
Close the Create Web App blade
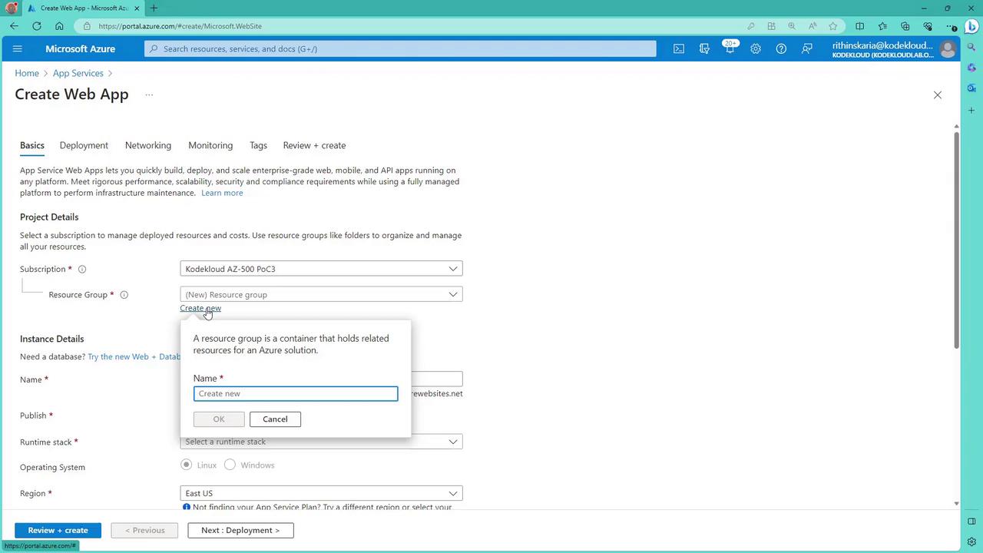tap(937, 95)
